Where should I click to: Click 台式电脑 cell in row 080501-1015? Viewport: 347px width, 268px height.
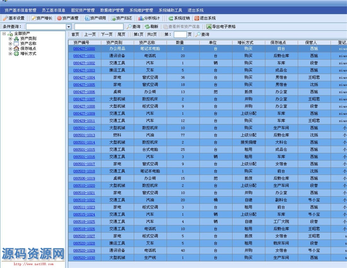coord(150,149)
